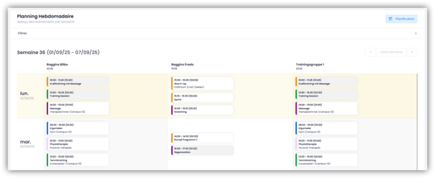This screenshot has height=178, width=435.
Task: Expand the Filtres section chevron
Action: [x=415, y=33]
